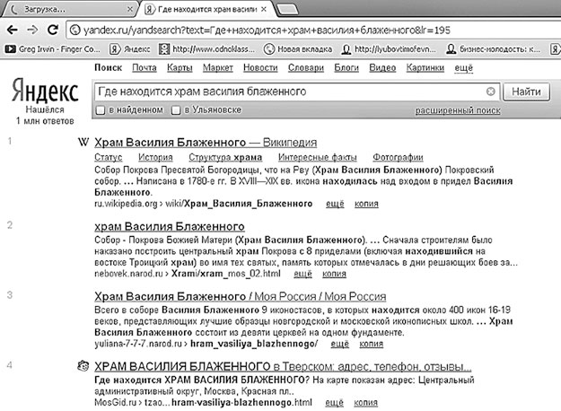
Task: Open the odnoklass... bookmark
Action: (x=206, y=49)
